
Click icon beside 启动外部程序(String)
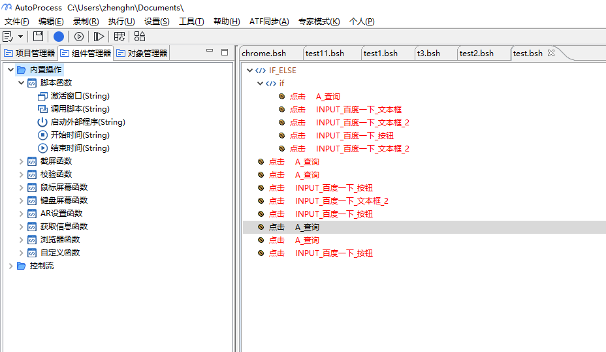point(42,122)
